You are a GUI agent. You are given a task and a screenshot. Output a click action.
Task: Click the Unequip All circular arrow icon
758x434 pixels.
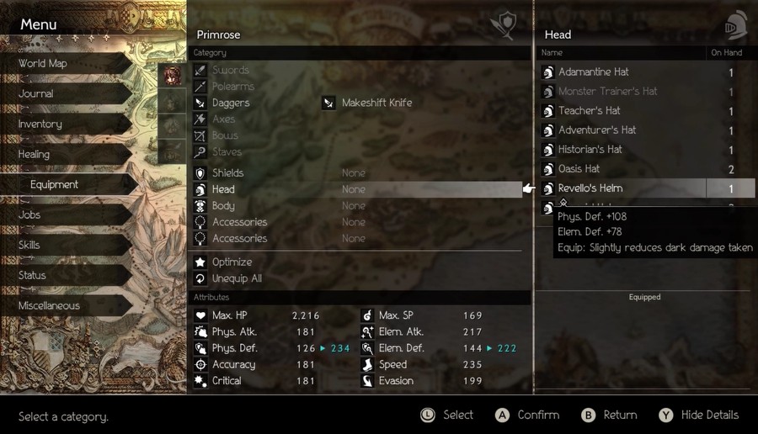(200, 278)
